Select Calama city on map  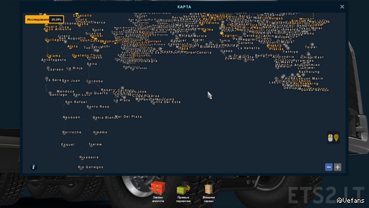tap(54, 56)
